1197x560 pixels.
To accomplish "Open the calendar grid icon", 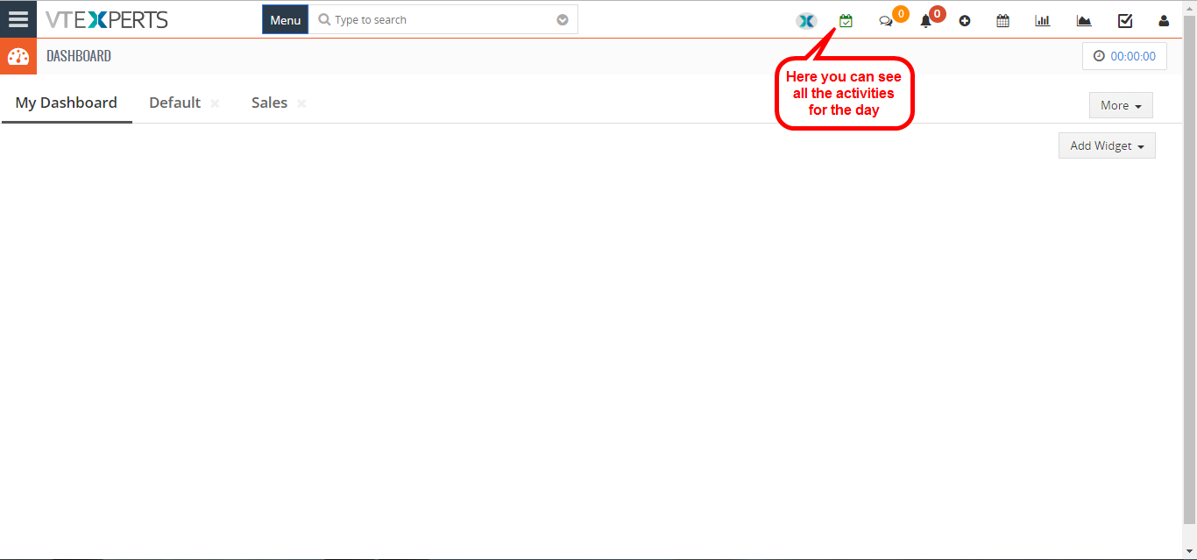I will point(1003,21).
